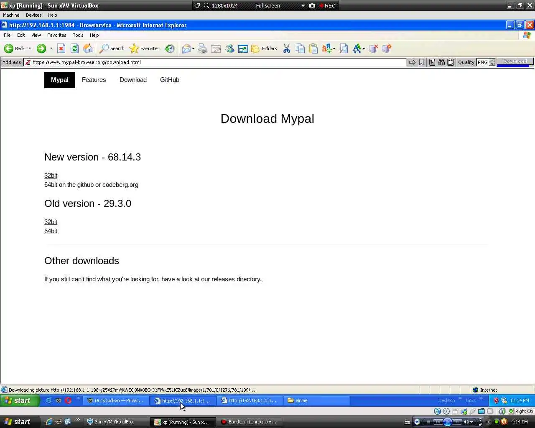Click the REC record button
The image size is (535, 428).
[x=327, y=6]
